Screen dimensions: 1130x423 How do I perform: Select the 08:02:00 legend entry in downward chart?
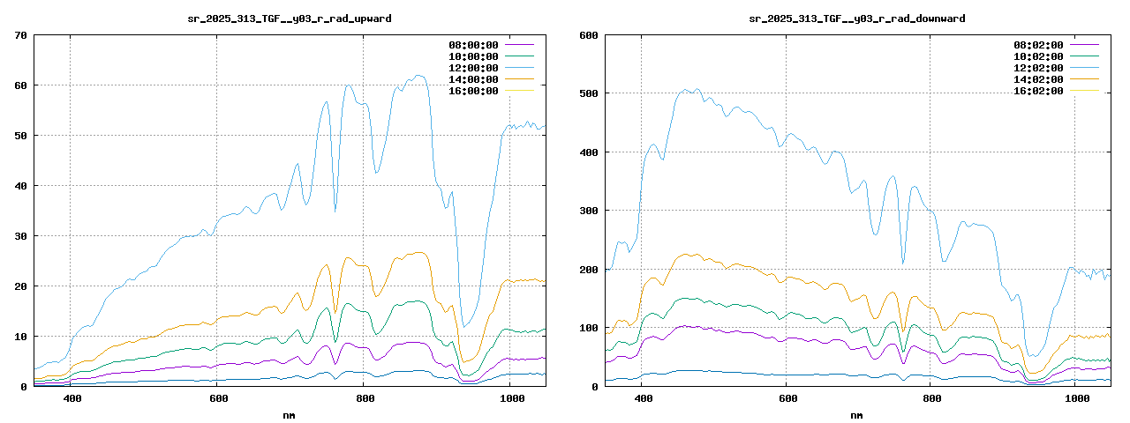pyautogui.click(x=1038, y=45)
